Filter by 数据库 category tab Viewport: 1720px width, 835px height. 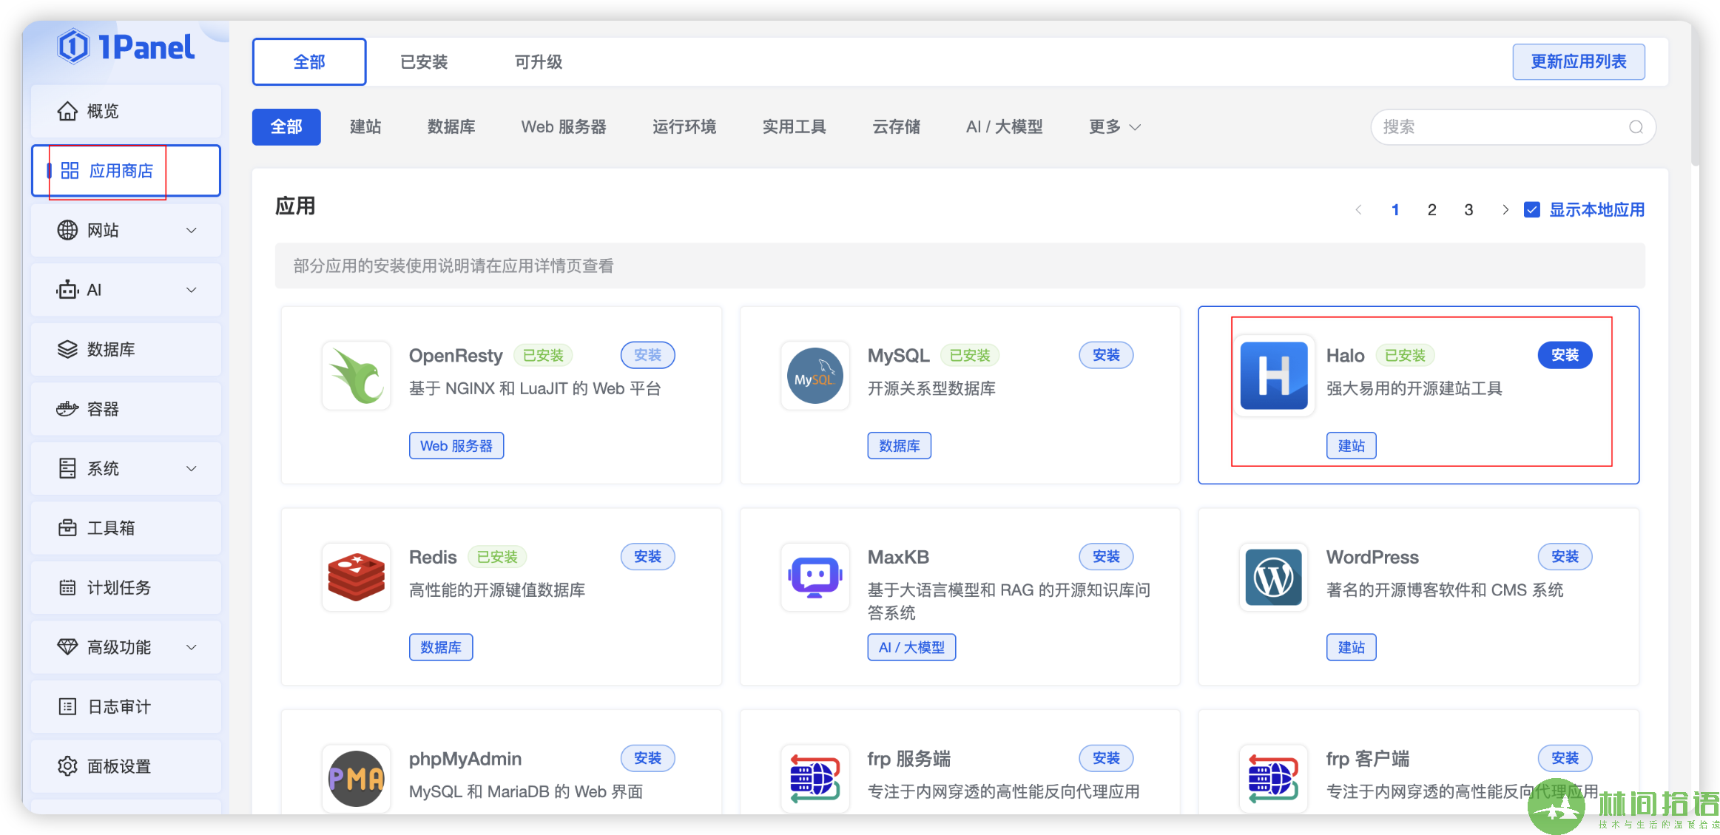(x=451, y=127)
